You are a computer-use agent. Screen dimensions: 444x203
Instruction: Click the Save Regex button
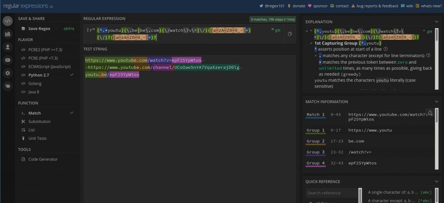(x=39, y=29)
